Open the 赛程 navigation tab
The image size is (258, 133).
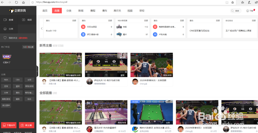tap(93, 11)
